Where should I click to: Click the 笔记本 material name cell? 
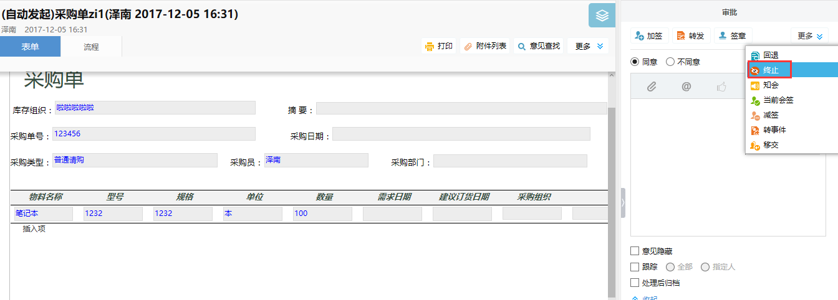coord(44,213)
